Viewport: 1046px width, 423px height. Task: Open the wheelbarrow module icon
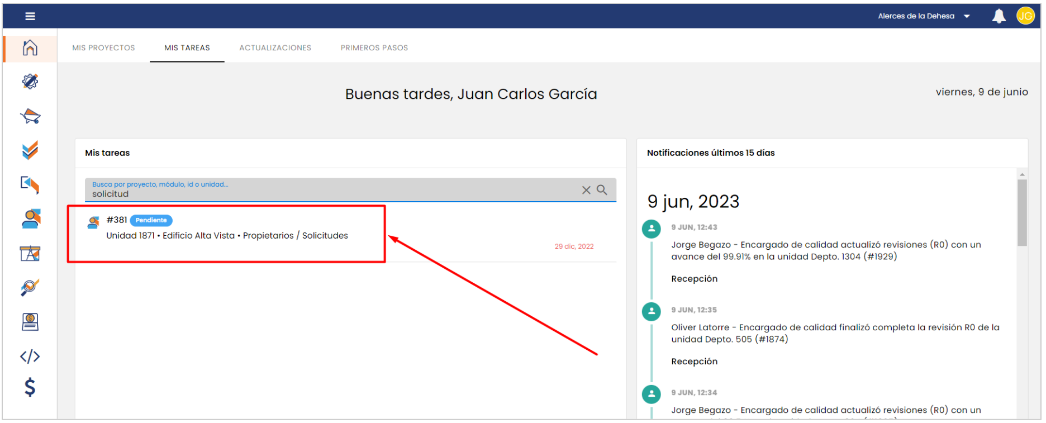pyautogui.click(x=30, y=116)
